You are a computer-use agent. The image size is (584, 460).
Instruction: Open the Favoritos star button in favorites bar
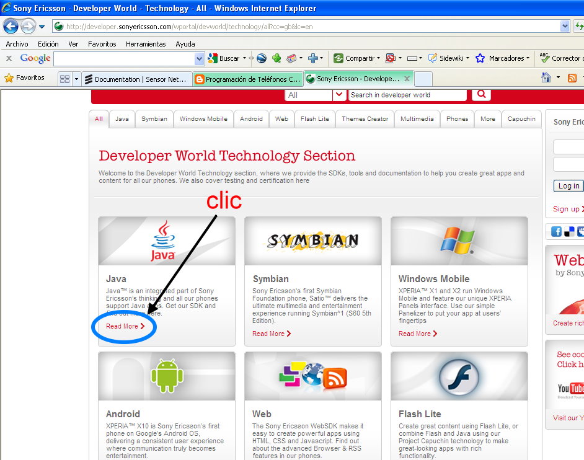coord(24,78)
